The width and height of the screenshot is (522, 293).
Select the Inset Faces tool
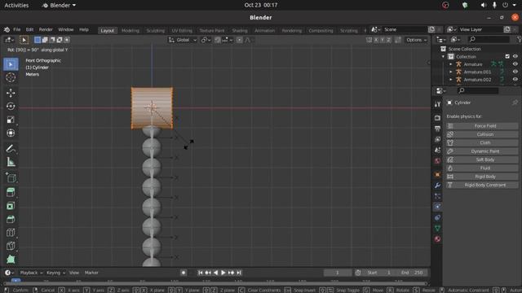pos(11,206)
